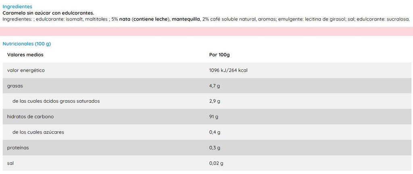Screen dimensions: 413x174
Task: Click the 1096 kJ/264 kcal value
Action: click(x=228, y=70)
